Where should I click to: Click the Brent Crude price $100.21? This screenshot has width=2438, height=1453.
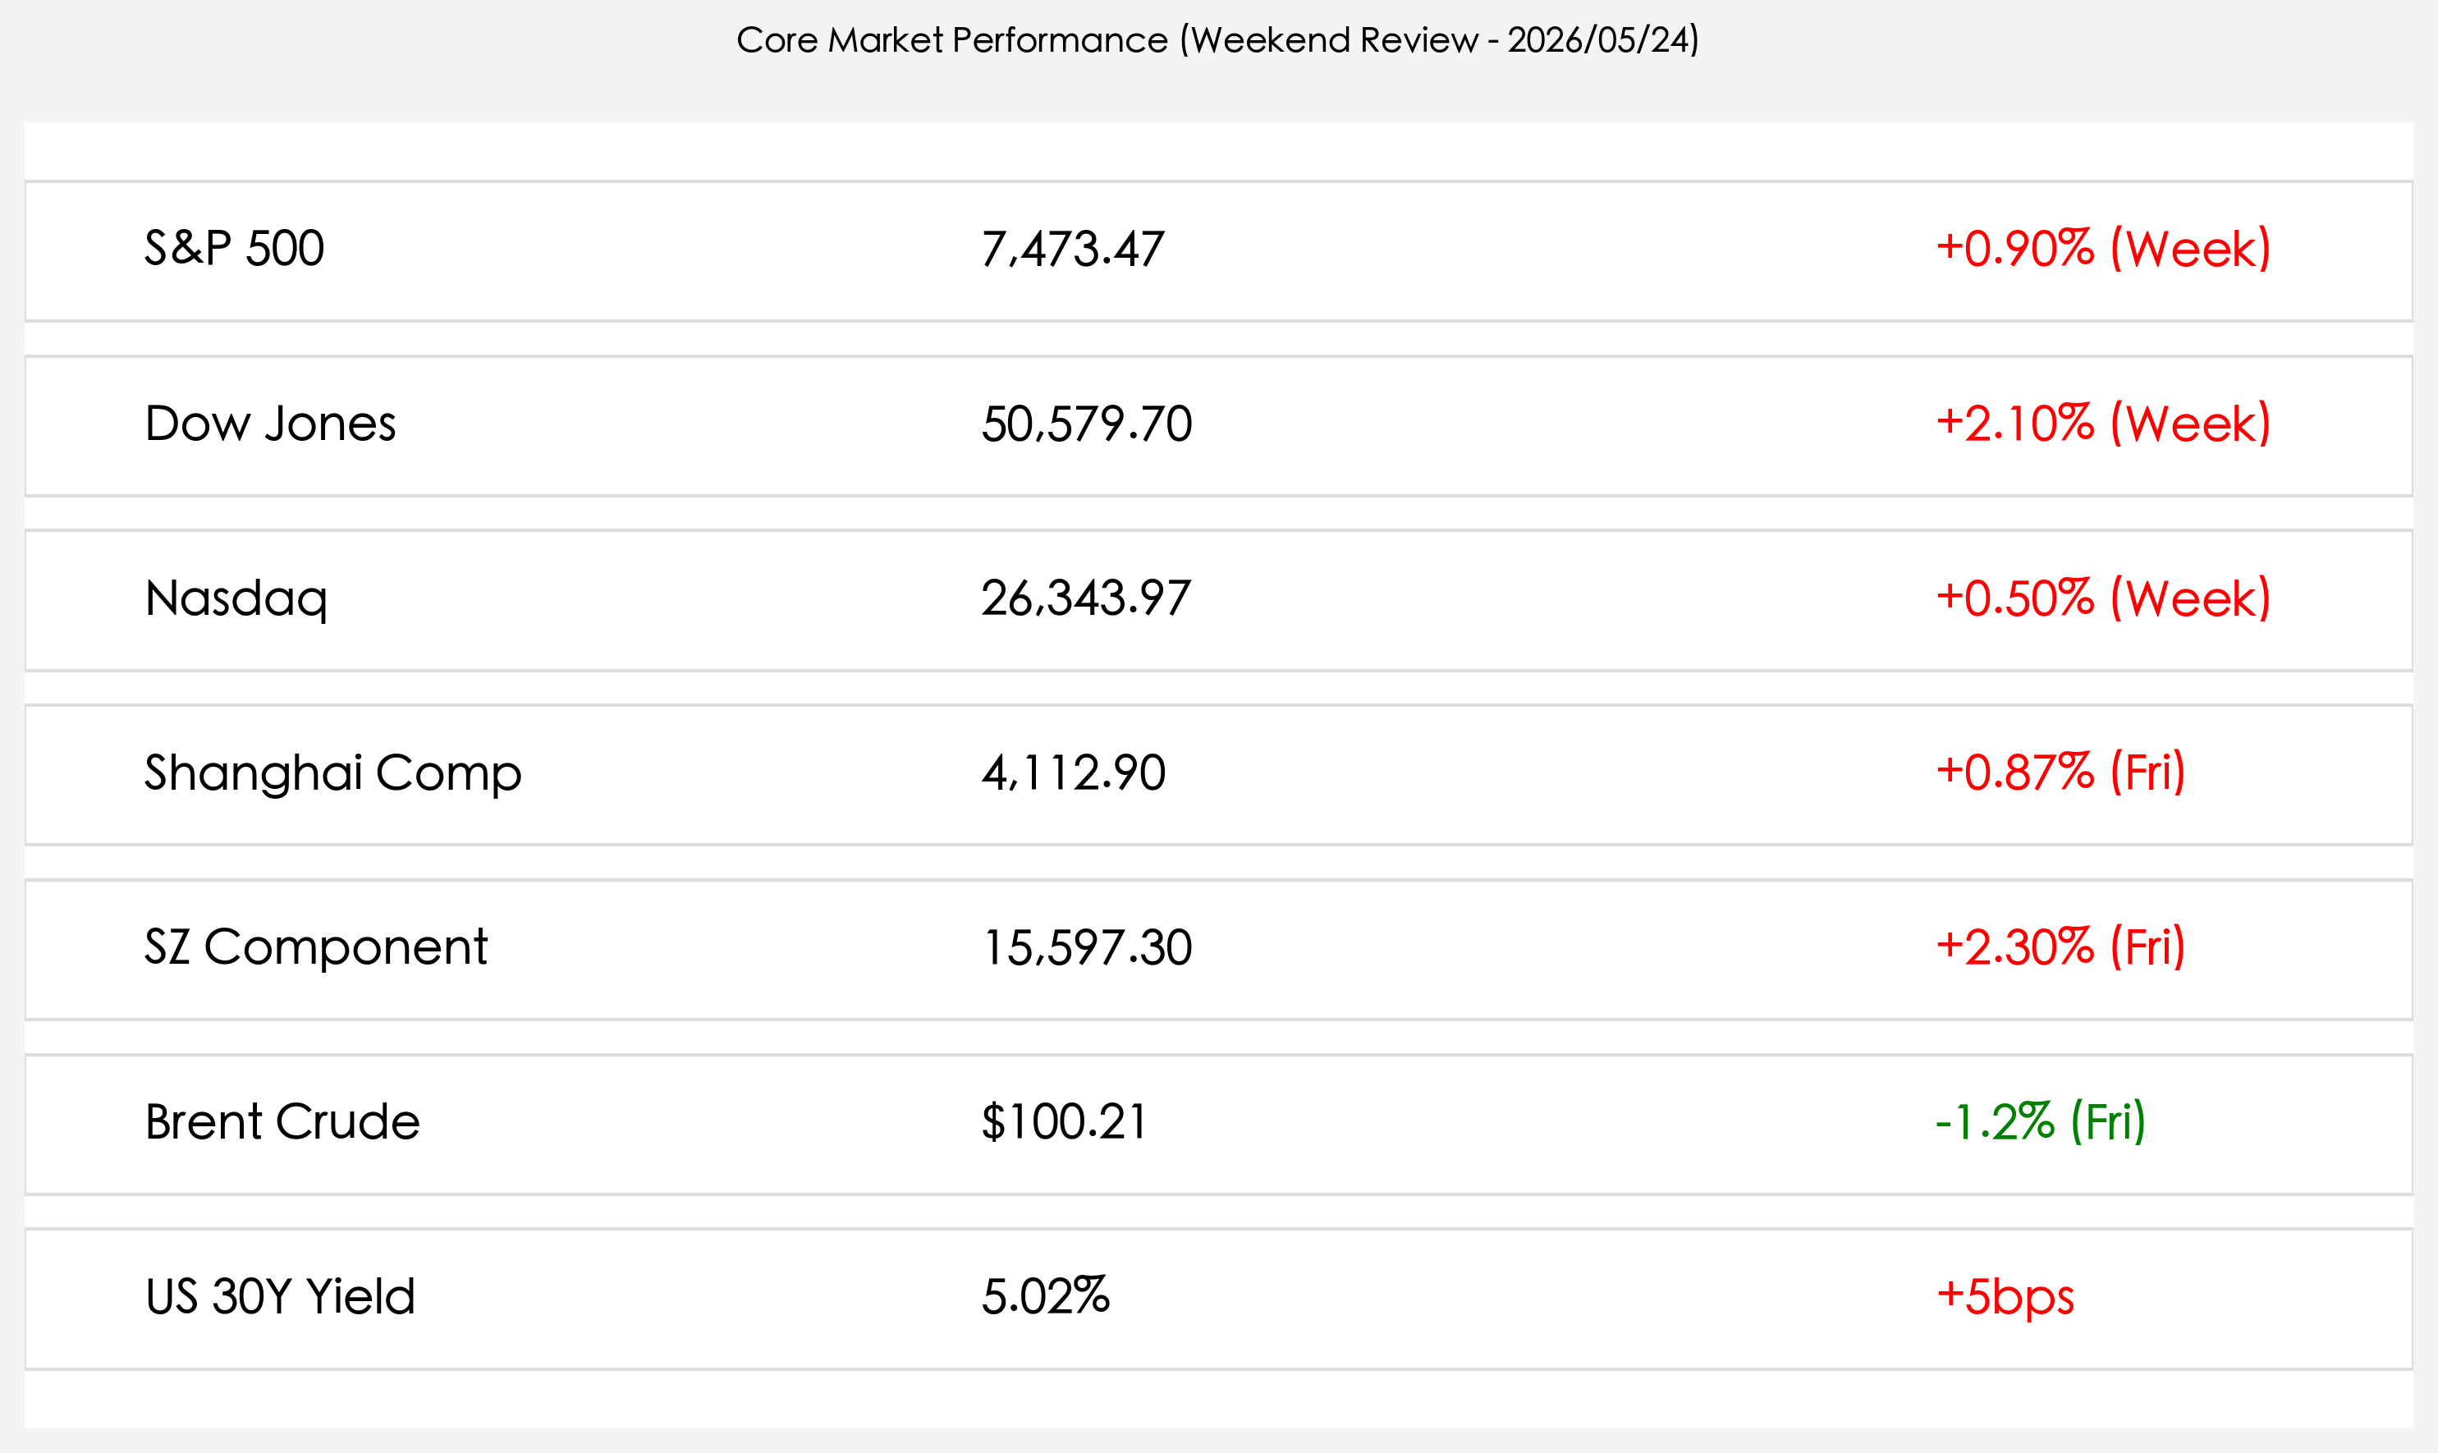point(1063,1122)
